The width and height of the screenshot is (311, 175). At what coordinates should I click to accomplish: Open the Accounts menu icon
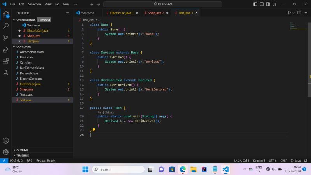coord(6,140)
